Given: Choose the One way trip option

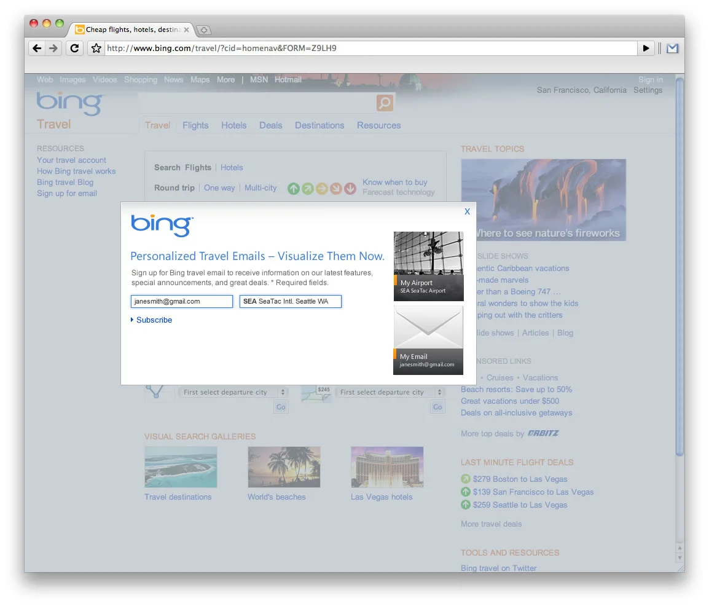Looking at the screenshot, I should click(219, 187).
